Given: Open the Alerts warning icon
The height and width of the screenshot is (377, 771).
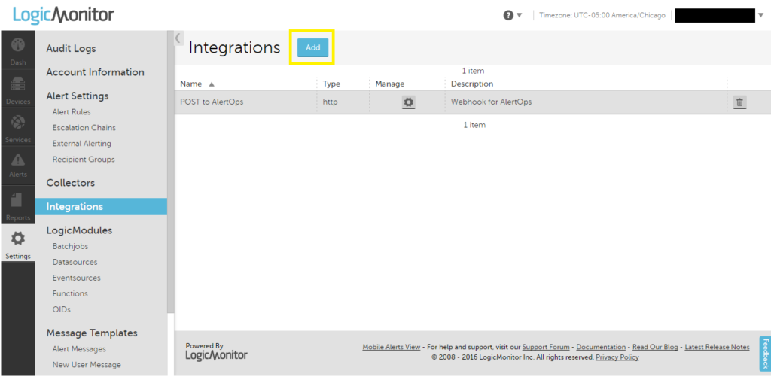Looking at the screenshot, I should click(x=17, y=164).
